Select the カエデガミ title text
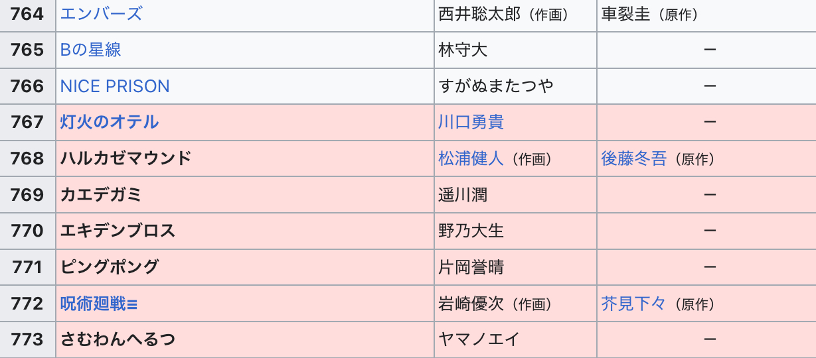 101,195
